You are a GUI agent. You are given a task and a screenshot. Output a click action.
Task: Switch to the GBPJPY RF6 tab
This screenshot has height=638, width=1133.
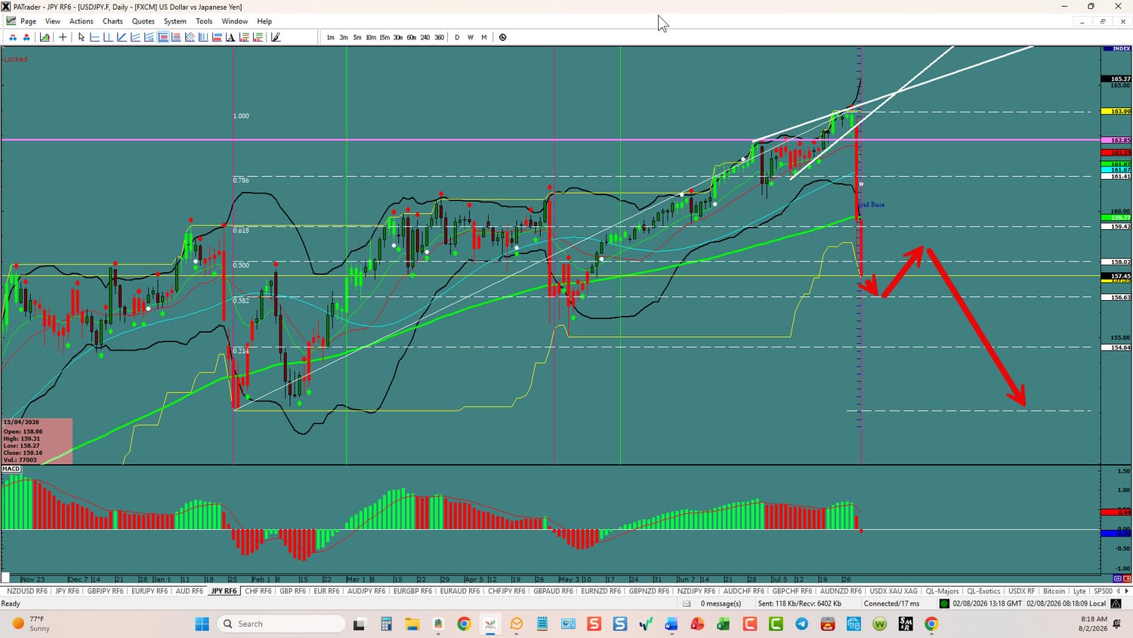(106, 591)
